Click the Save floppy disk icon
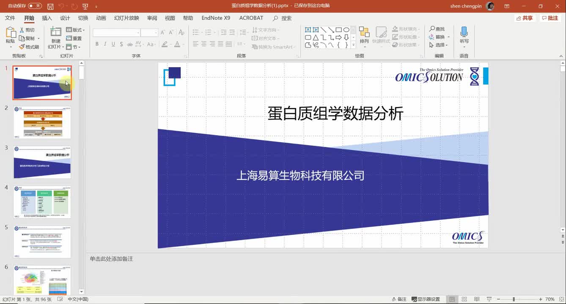This screenshot has width=566, height=304. (50, 6)
